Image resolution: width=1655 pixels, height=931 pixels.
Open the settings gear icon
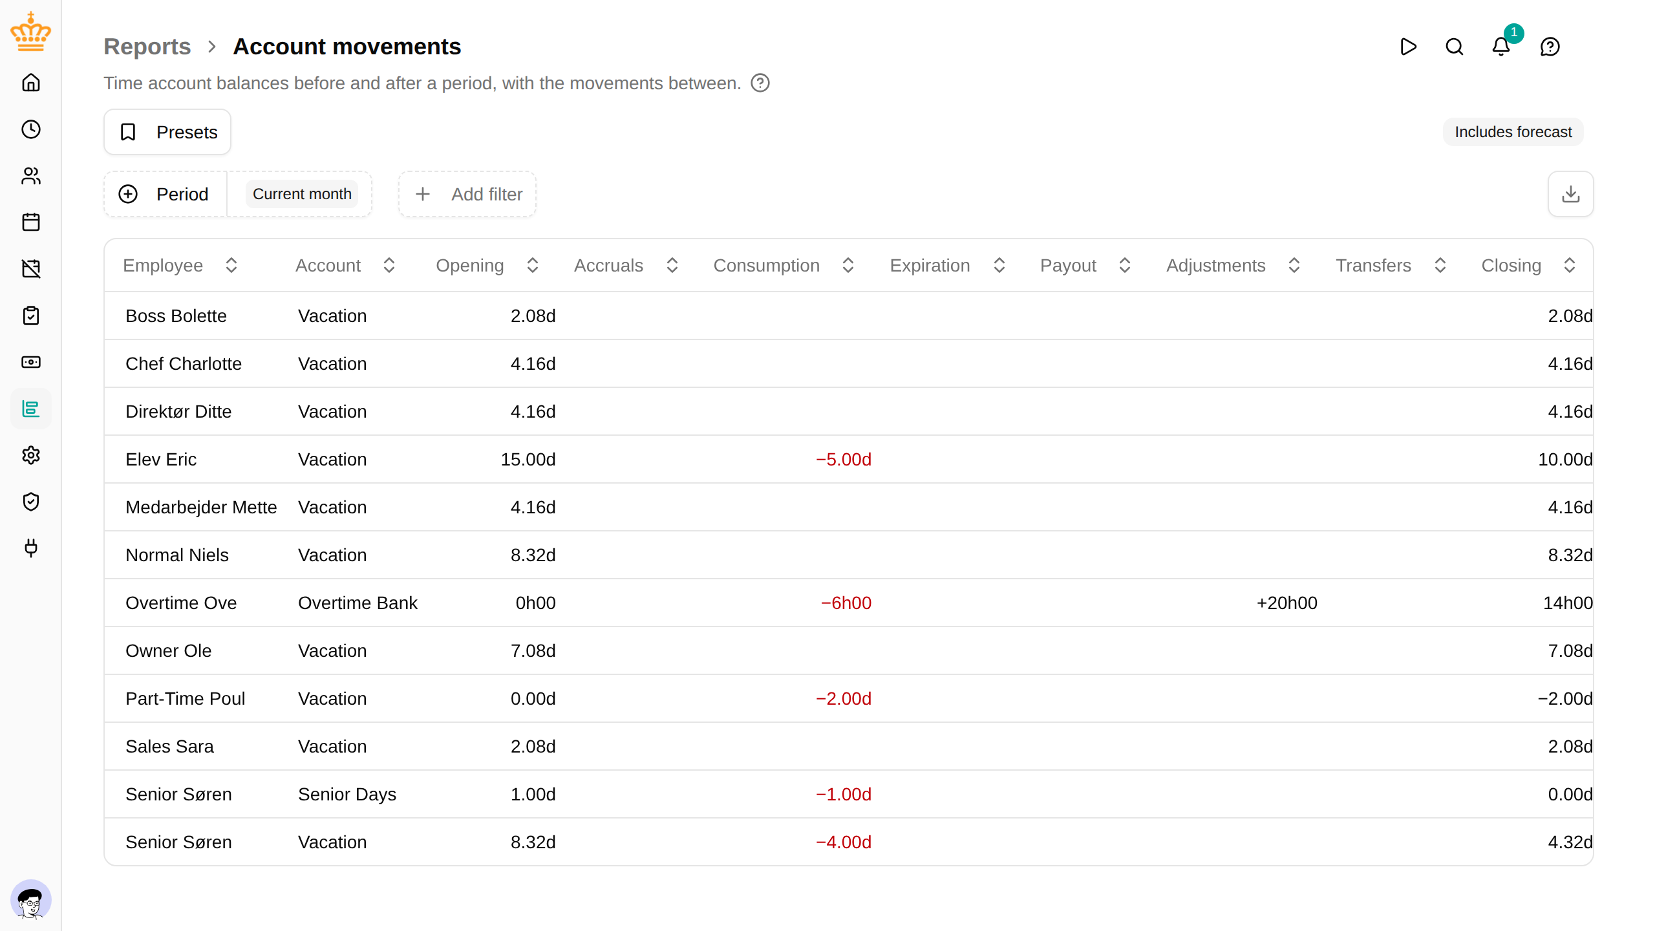(x=30, y=455)
